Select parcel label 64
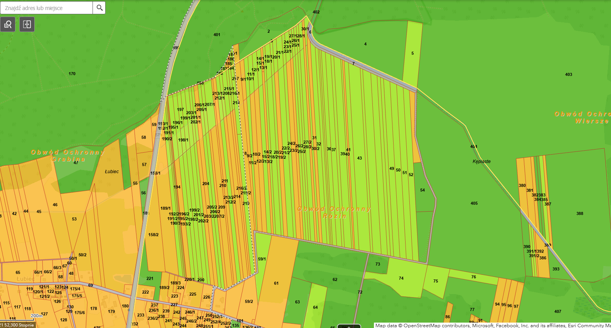This screenshot has height=328, width=611. click(315, 307)
